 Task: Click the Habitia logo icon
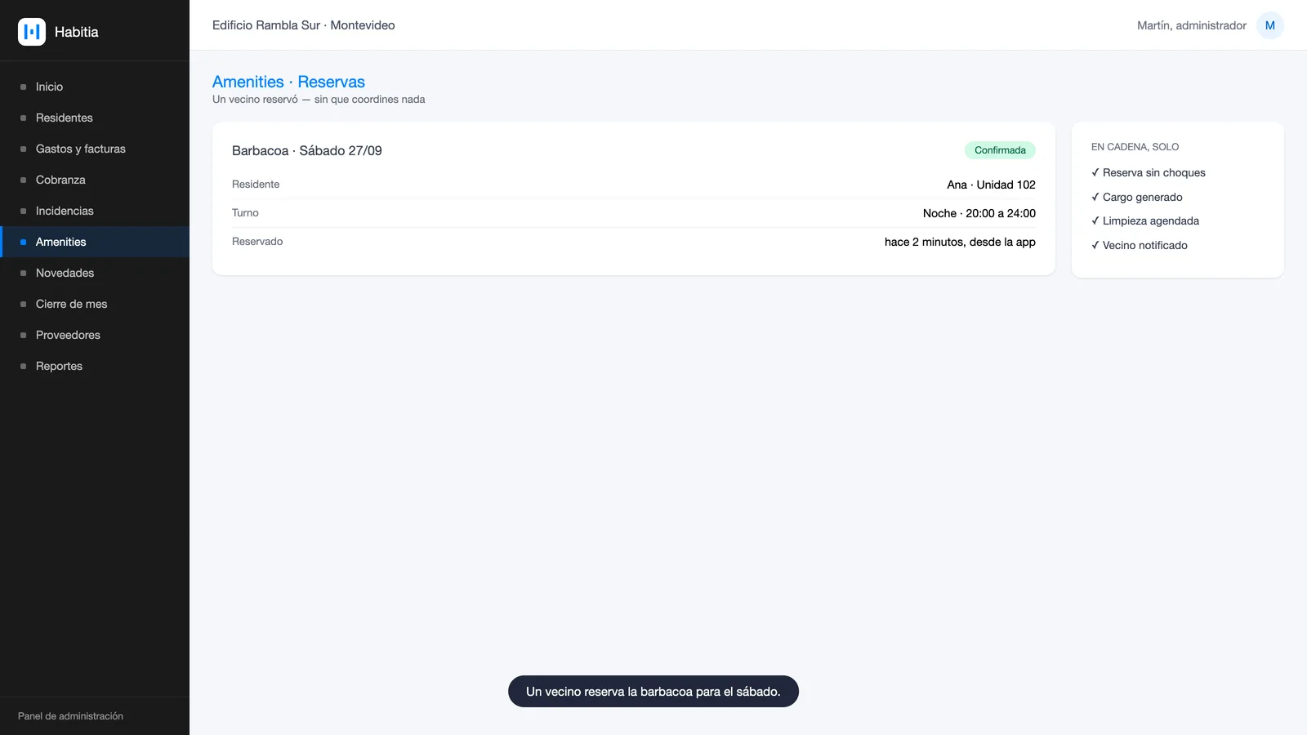pos(32,32)
